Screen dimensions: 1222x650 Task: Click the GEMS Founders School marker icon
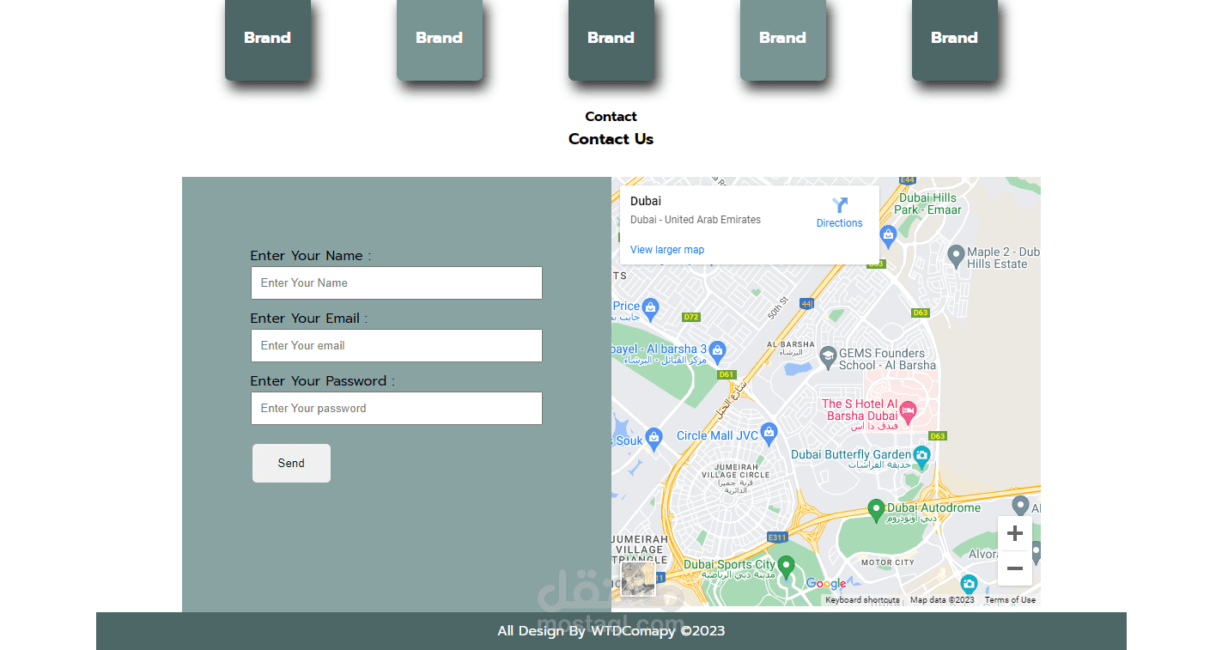point(828,356)
